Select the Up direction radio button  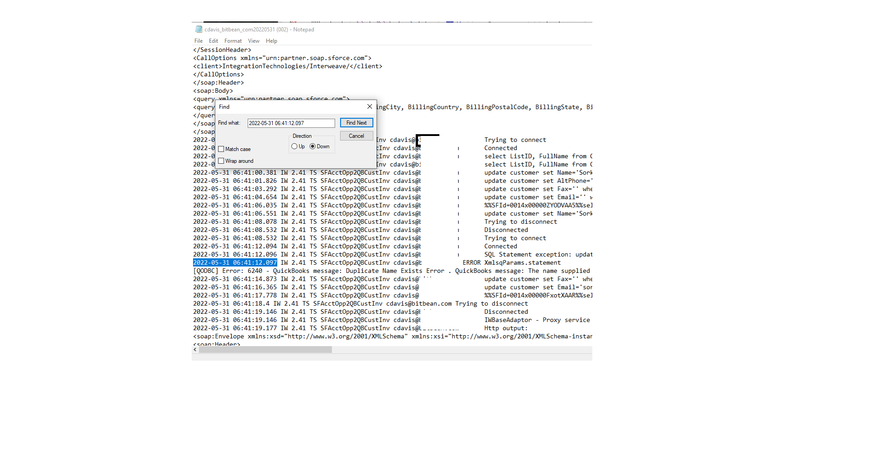[295, 146]
